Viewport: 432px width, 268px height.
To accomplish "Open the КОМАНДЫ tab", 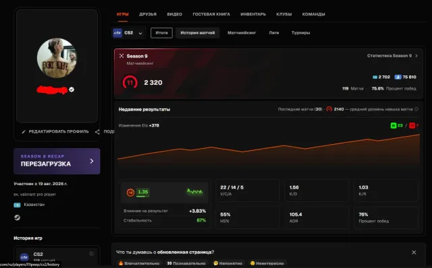I will [x=313, y=14].
